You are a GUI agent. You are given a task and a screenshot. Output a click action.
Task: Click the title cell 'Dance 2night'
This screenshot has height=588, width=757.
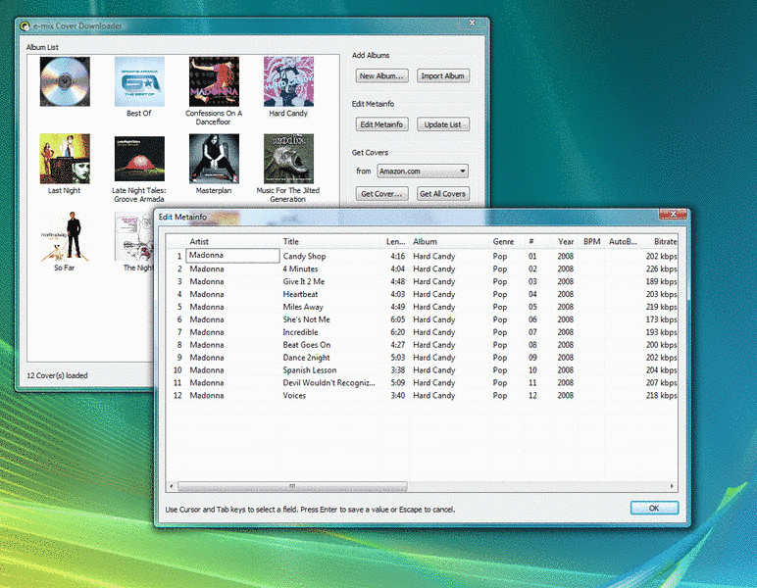[x=306, y=358]
